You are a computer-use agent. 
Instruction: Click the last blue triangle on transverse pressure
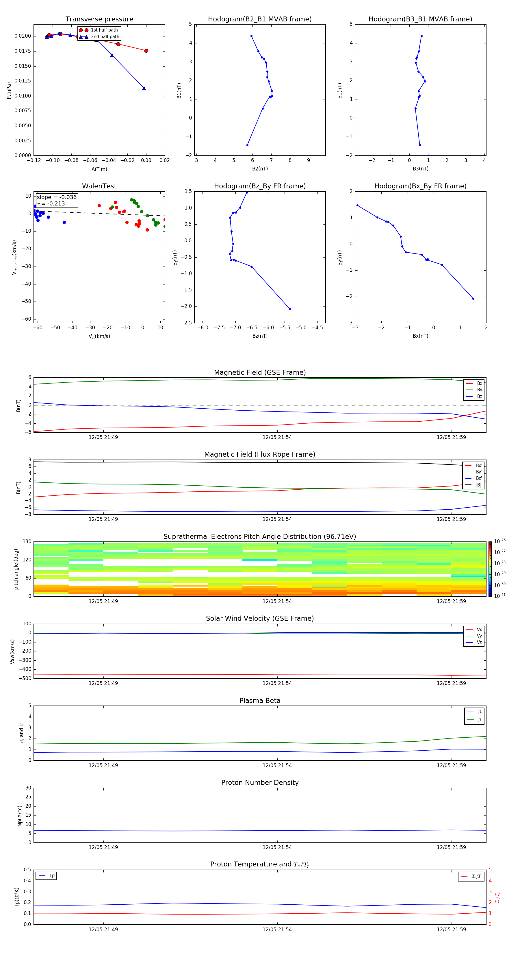click(x=144, y=88)
